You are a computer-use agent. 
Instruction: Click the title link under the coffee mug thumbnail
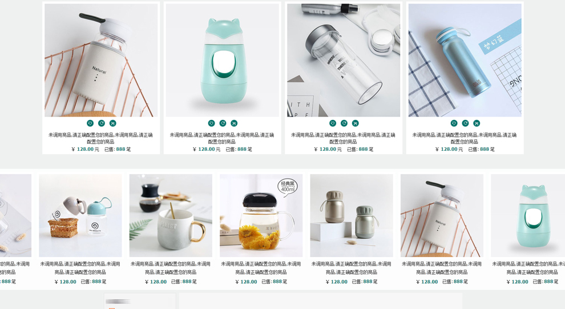171,268
